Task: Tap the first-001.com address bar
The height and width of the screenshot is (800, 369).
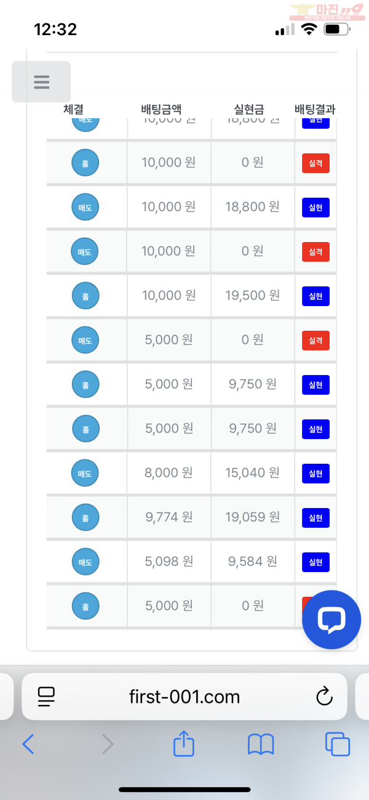Action: pos(184,697)
